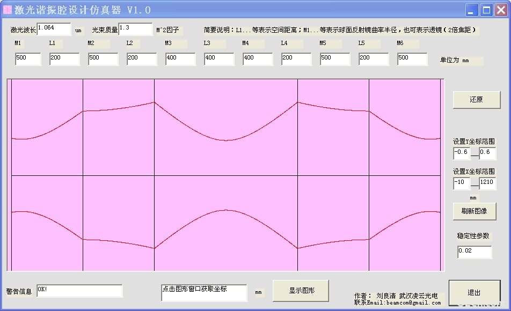Click the M5 input field

pyautogui.click(x=335, y=60)
